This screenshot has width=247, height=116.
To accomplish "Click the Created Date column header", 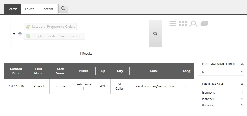I will pyautogui.click(x=16, y=71).
